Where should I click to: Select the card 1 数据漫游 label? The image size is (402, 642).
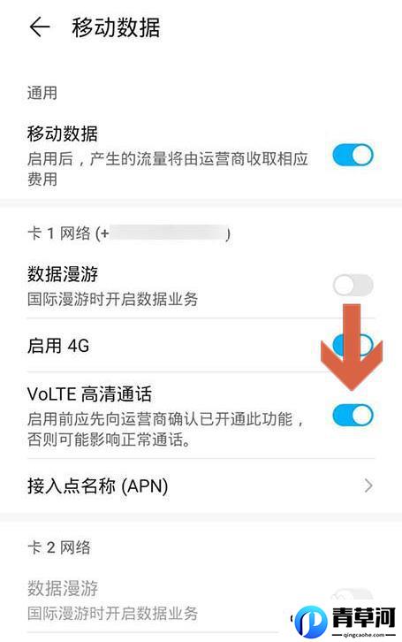tap(63, 274)
